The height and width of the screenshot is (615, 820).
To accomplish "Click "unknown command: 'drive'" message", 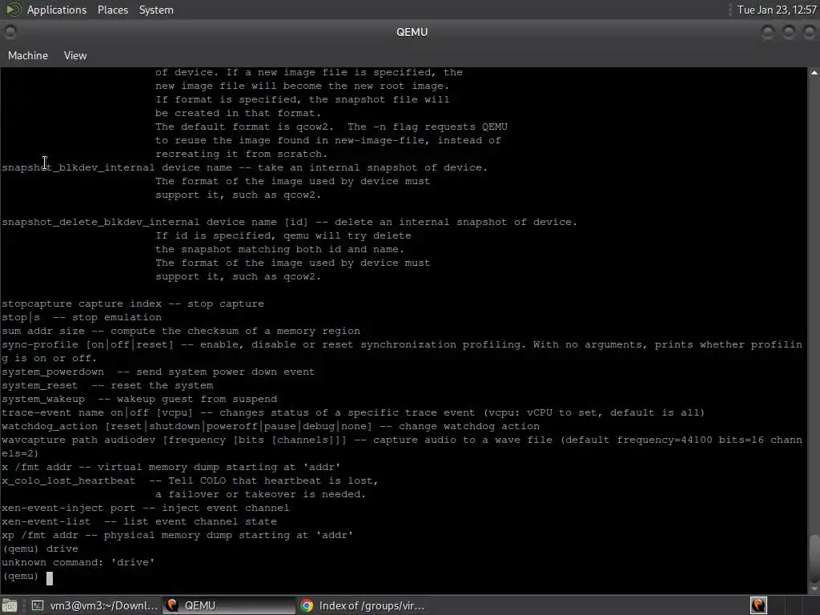I will (x=78, y=562).
